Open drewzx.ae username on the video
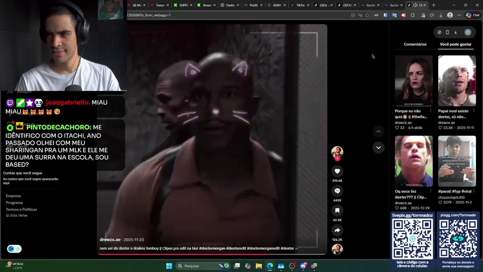483x272 pixels. point(110,240)
